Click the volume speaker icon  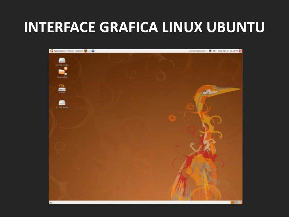tap(214, 51)
